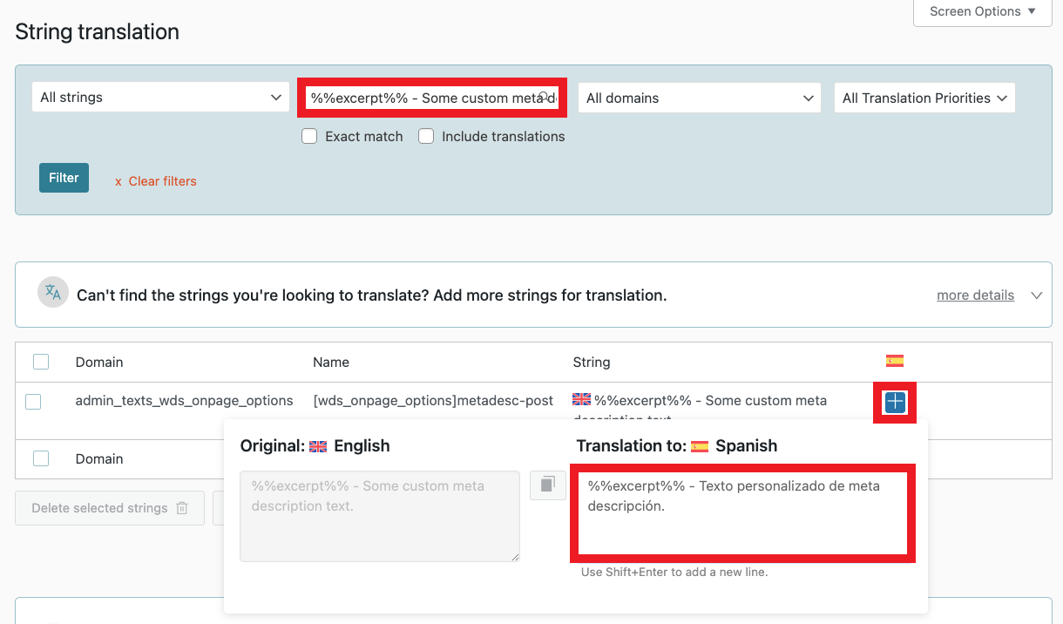The height and width of the screenshot is (624, 1063).
Task: Open the 'All strings' dropdown
Action: (160, 97)
